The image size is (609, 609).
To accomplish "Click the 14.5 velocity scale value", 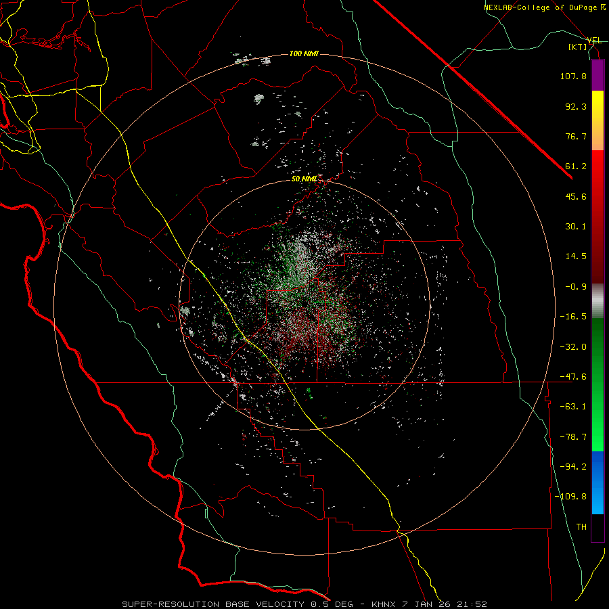I will (576, 256).
